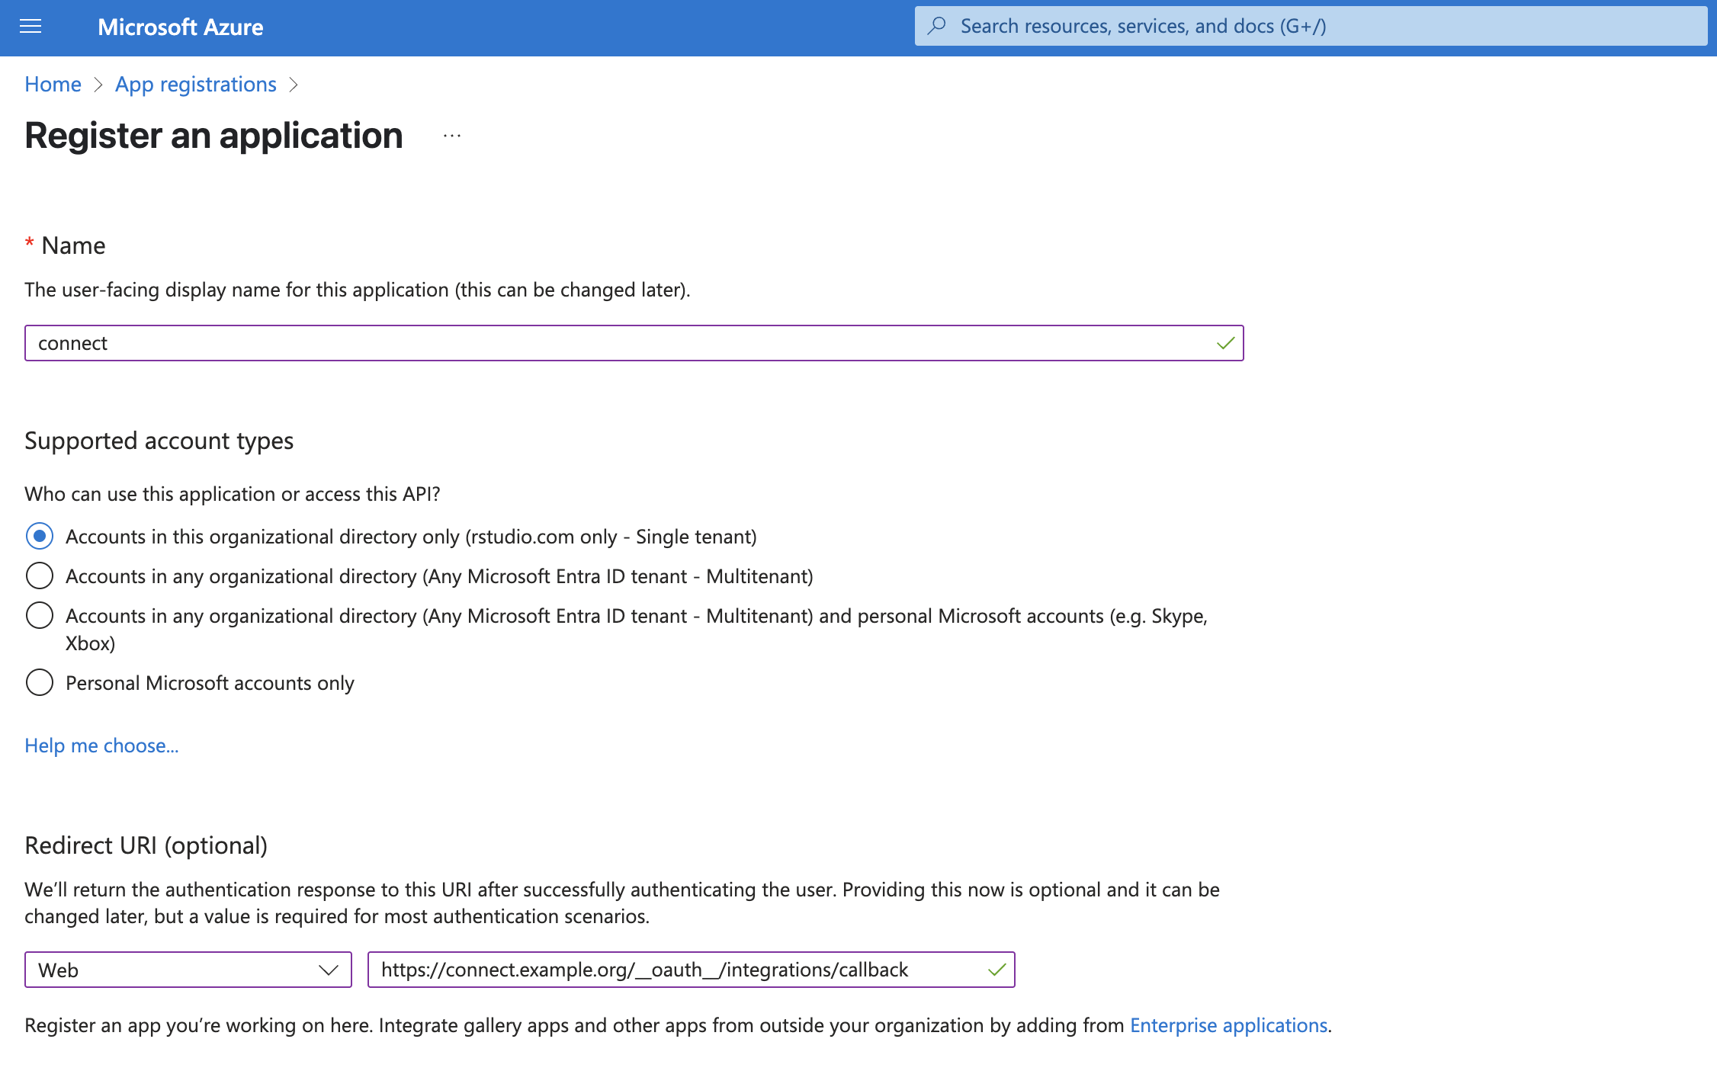Click the search magnifier icon
Screen dimensions: 1717x1087
[x=937, y=26]
